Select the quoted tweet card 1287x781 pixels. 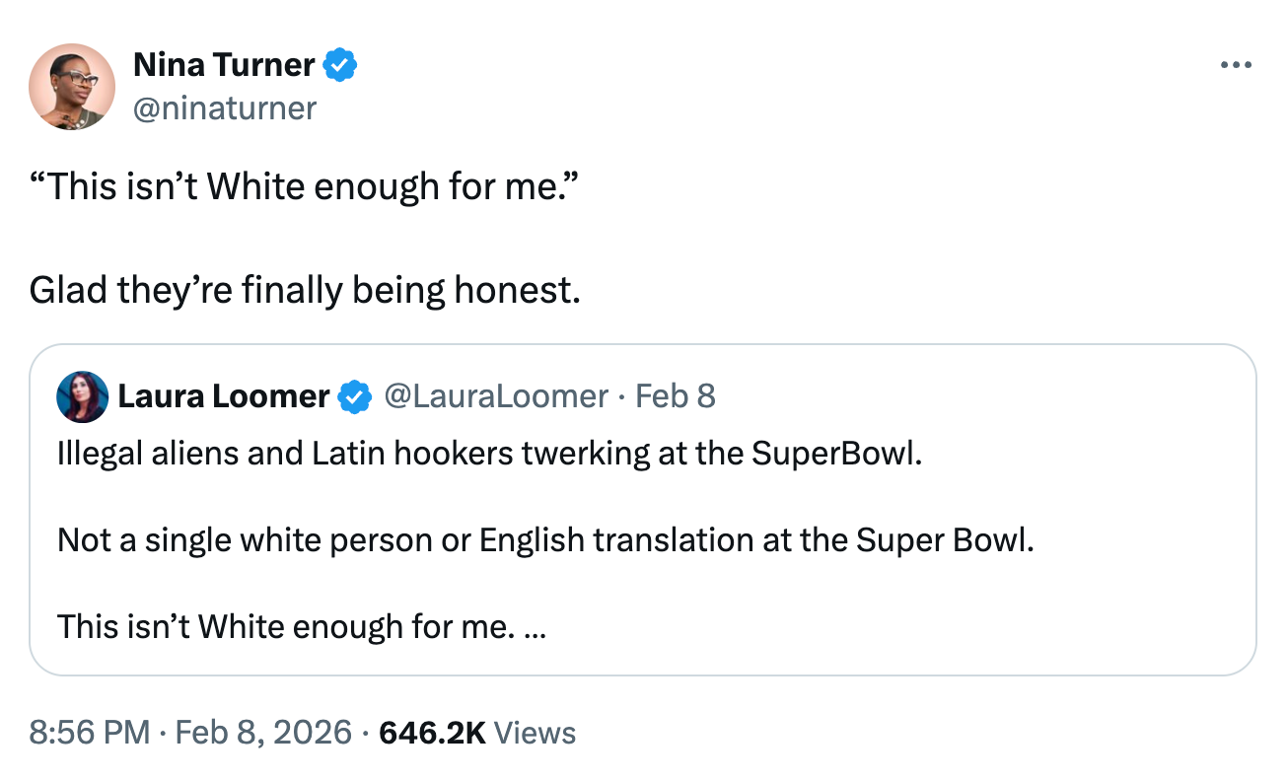pyautogui.click(x=643, y=508)
